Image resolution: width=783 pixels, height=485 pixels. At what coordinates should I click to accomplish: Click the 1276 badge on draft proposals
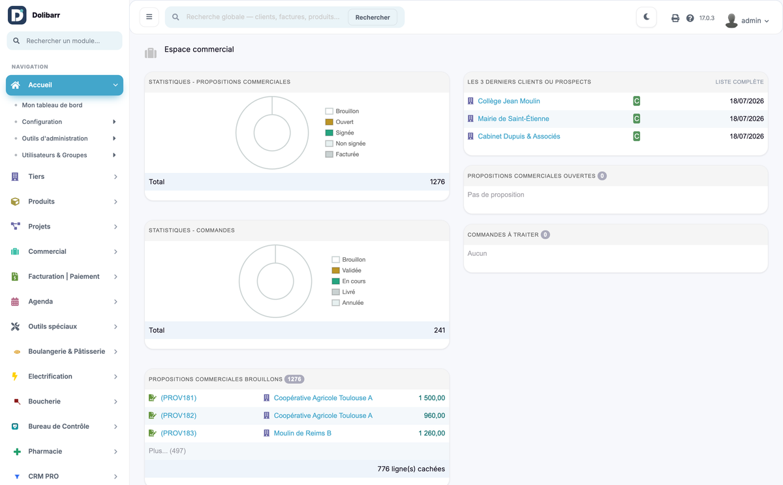(x=294, y=379)
